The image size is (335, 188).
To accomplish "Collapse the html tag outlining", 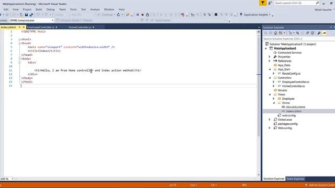I will tap(19, 40).
